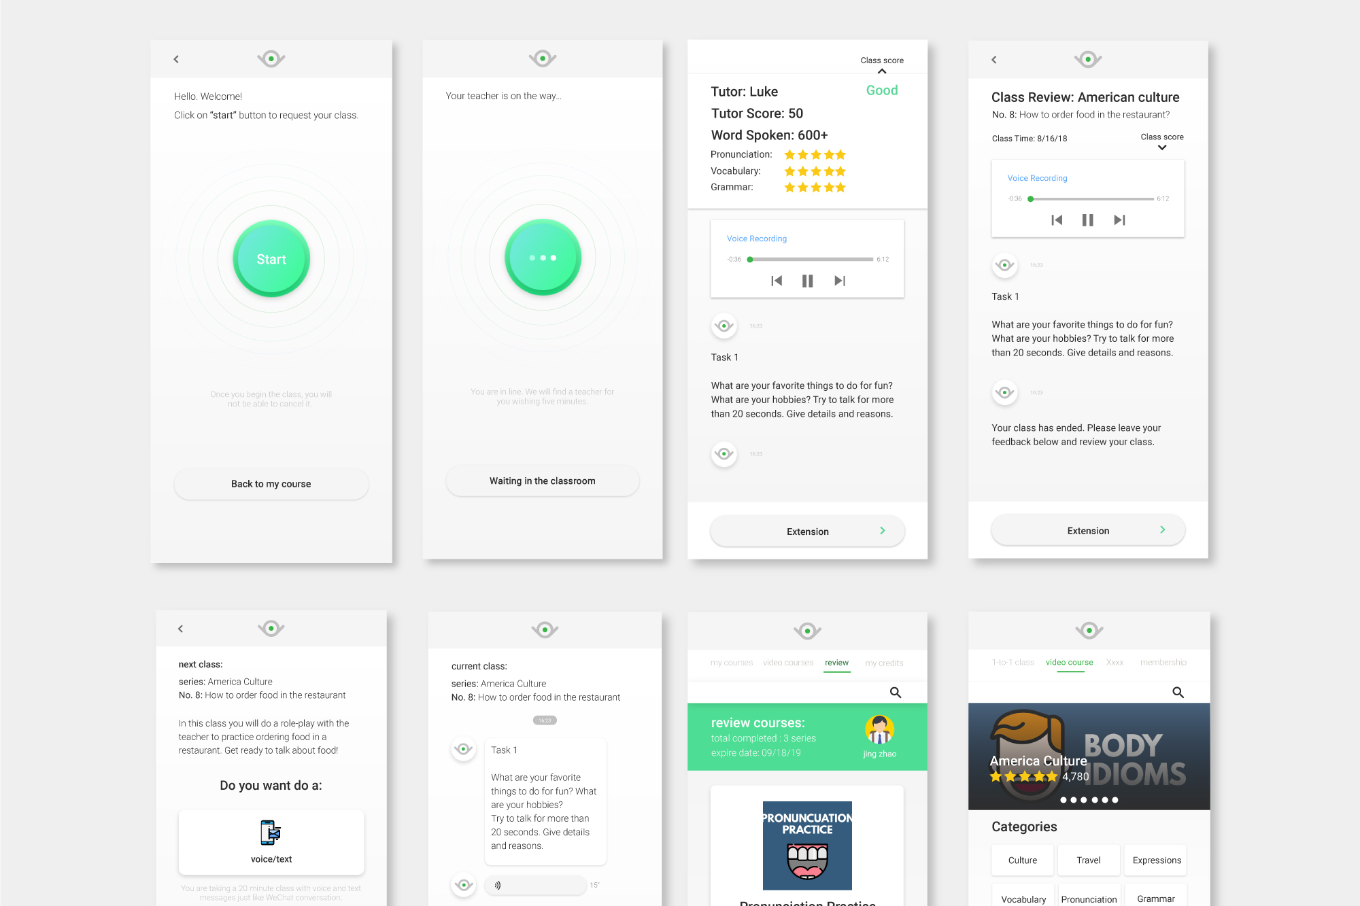Click voice recording progress slider in Tutor Luke panel
1360x906 pixels.
pos(811,260)
